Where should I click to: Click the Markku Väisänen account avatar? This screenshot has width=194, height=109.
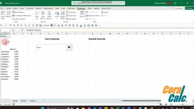[x=169, y=3]
